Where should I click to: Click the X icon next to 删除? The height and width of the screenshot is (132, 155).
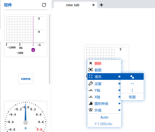click(x=91, y=63)
